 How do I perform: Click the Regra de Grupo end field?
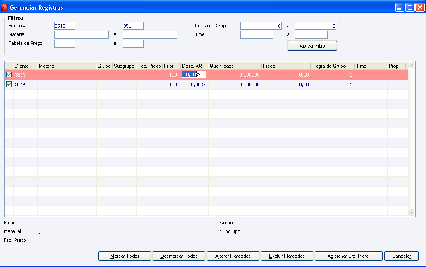[x=316, y=26]
